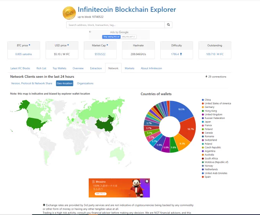Screen dimensions: 260x215
Task: Click the United States of America legend dot
Action: (203, 103)
